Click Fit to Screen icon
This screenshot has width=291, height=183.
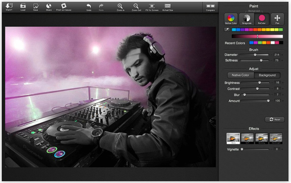click(152, 6)
